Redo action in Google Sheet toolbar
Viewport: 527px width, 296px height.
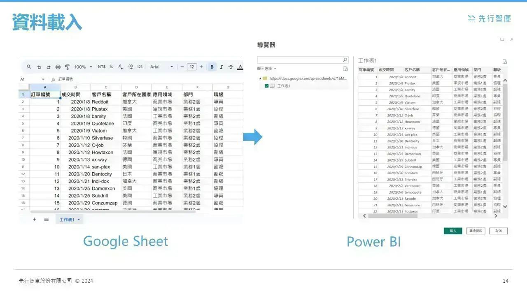49,67
